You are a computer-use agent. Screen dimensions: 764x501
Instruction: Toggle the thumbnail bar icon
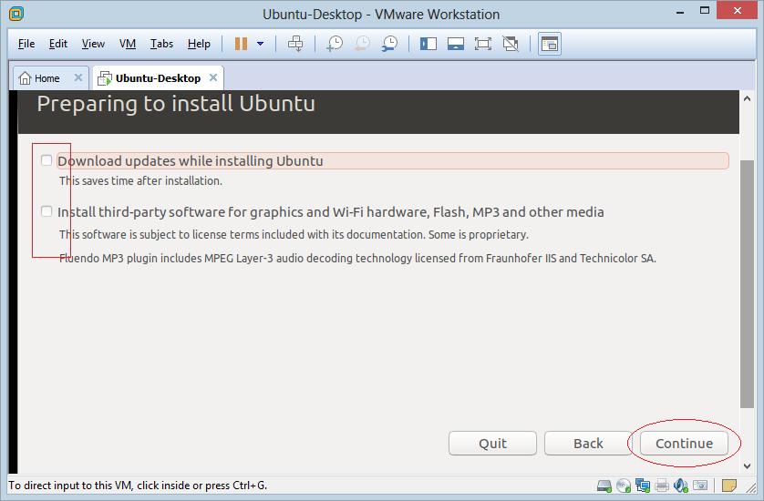coord(456,44)
